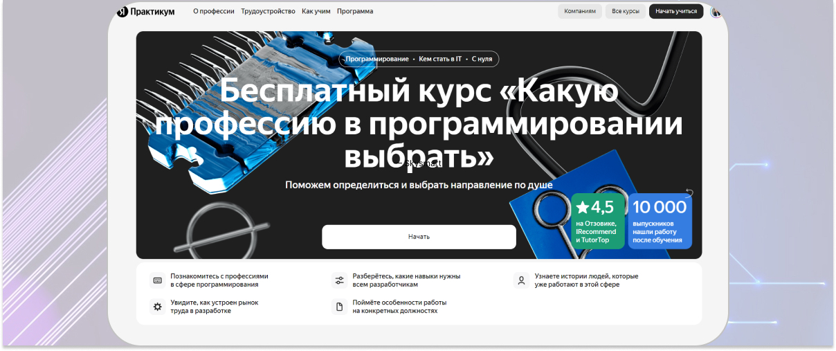Click text Поймёте особенности работы

point(399,307)
